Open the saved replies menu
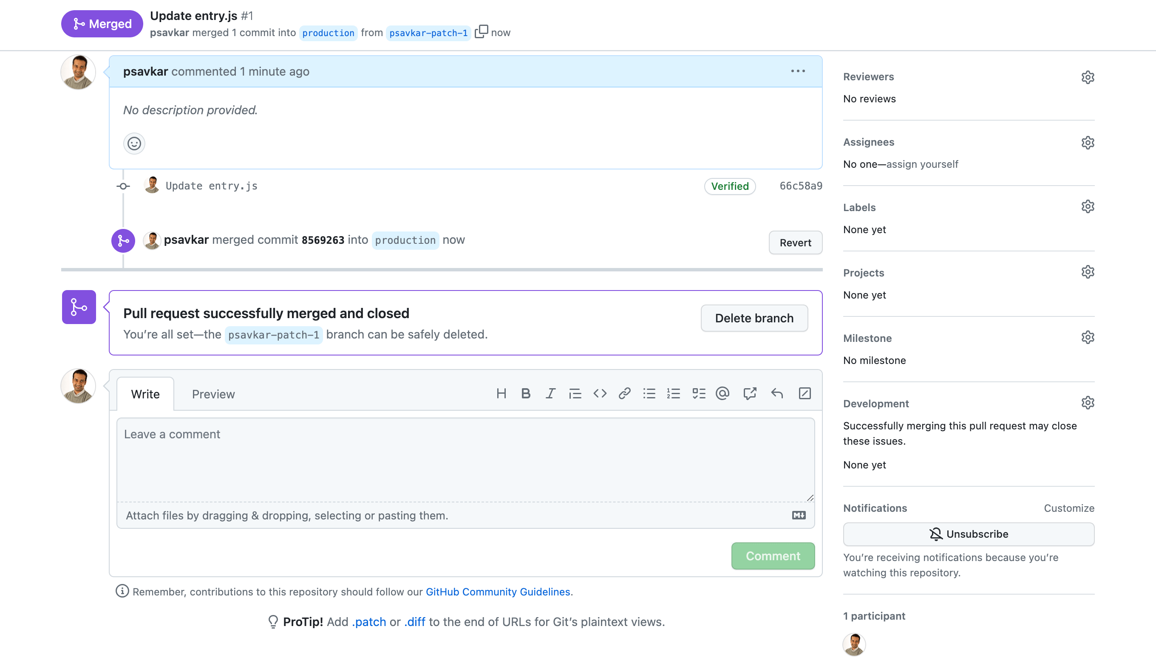 point(777,393)
